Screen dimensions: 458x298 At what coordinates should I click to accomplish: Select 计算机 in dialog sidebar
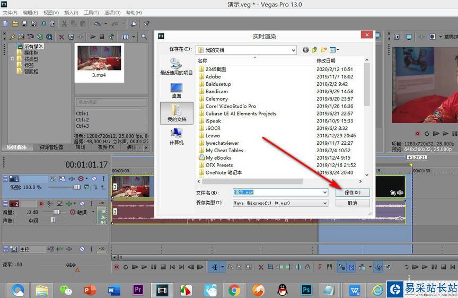pos(177,137)
